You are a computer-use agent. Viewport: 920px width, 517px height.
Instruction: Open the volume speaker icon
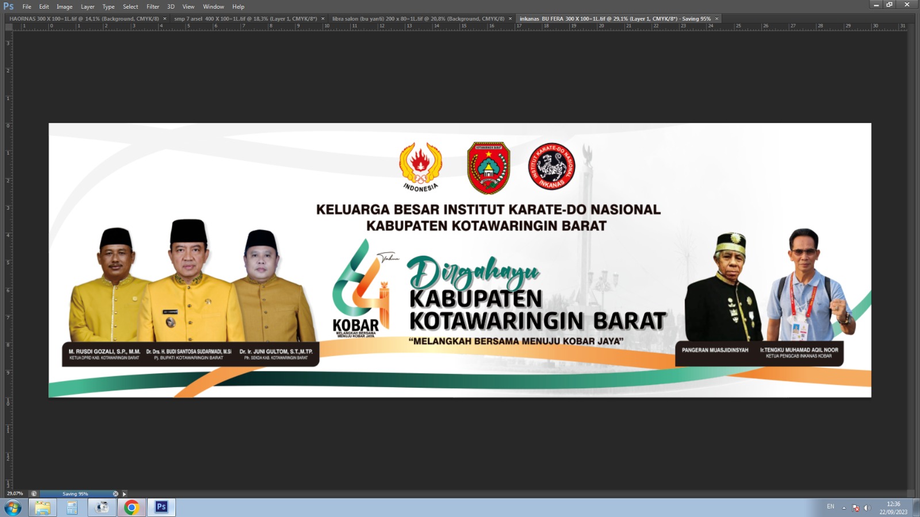coord(867,508)
